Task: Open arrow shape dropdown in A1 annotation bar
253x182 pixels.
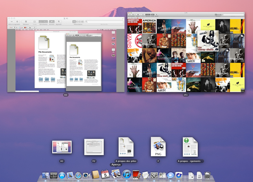Action: 11,27
